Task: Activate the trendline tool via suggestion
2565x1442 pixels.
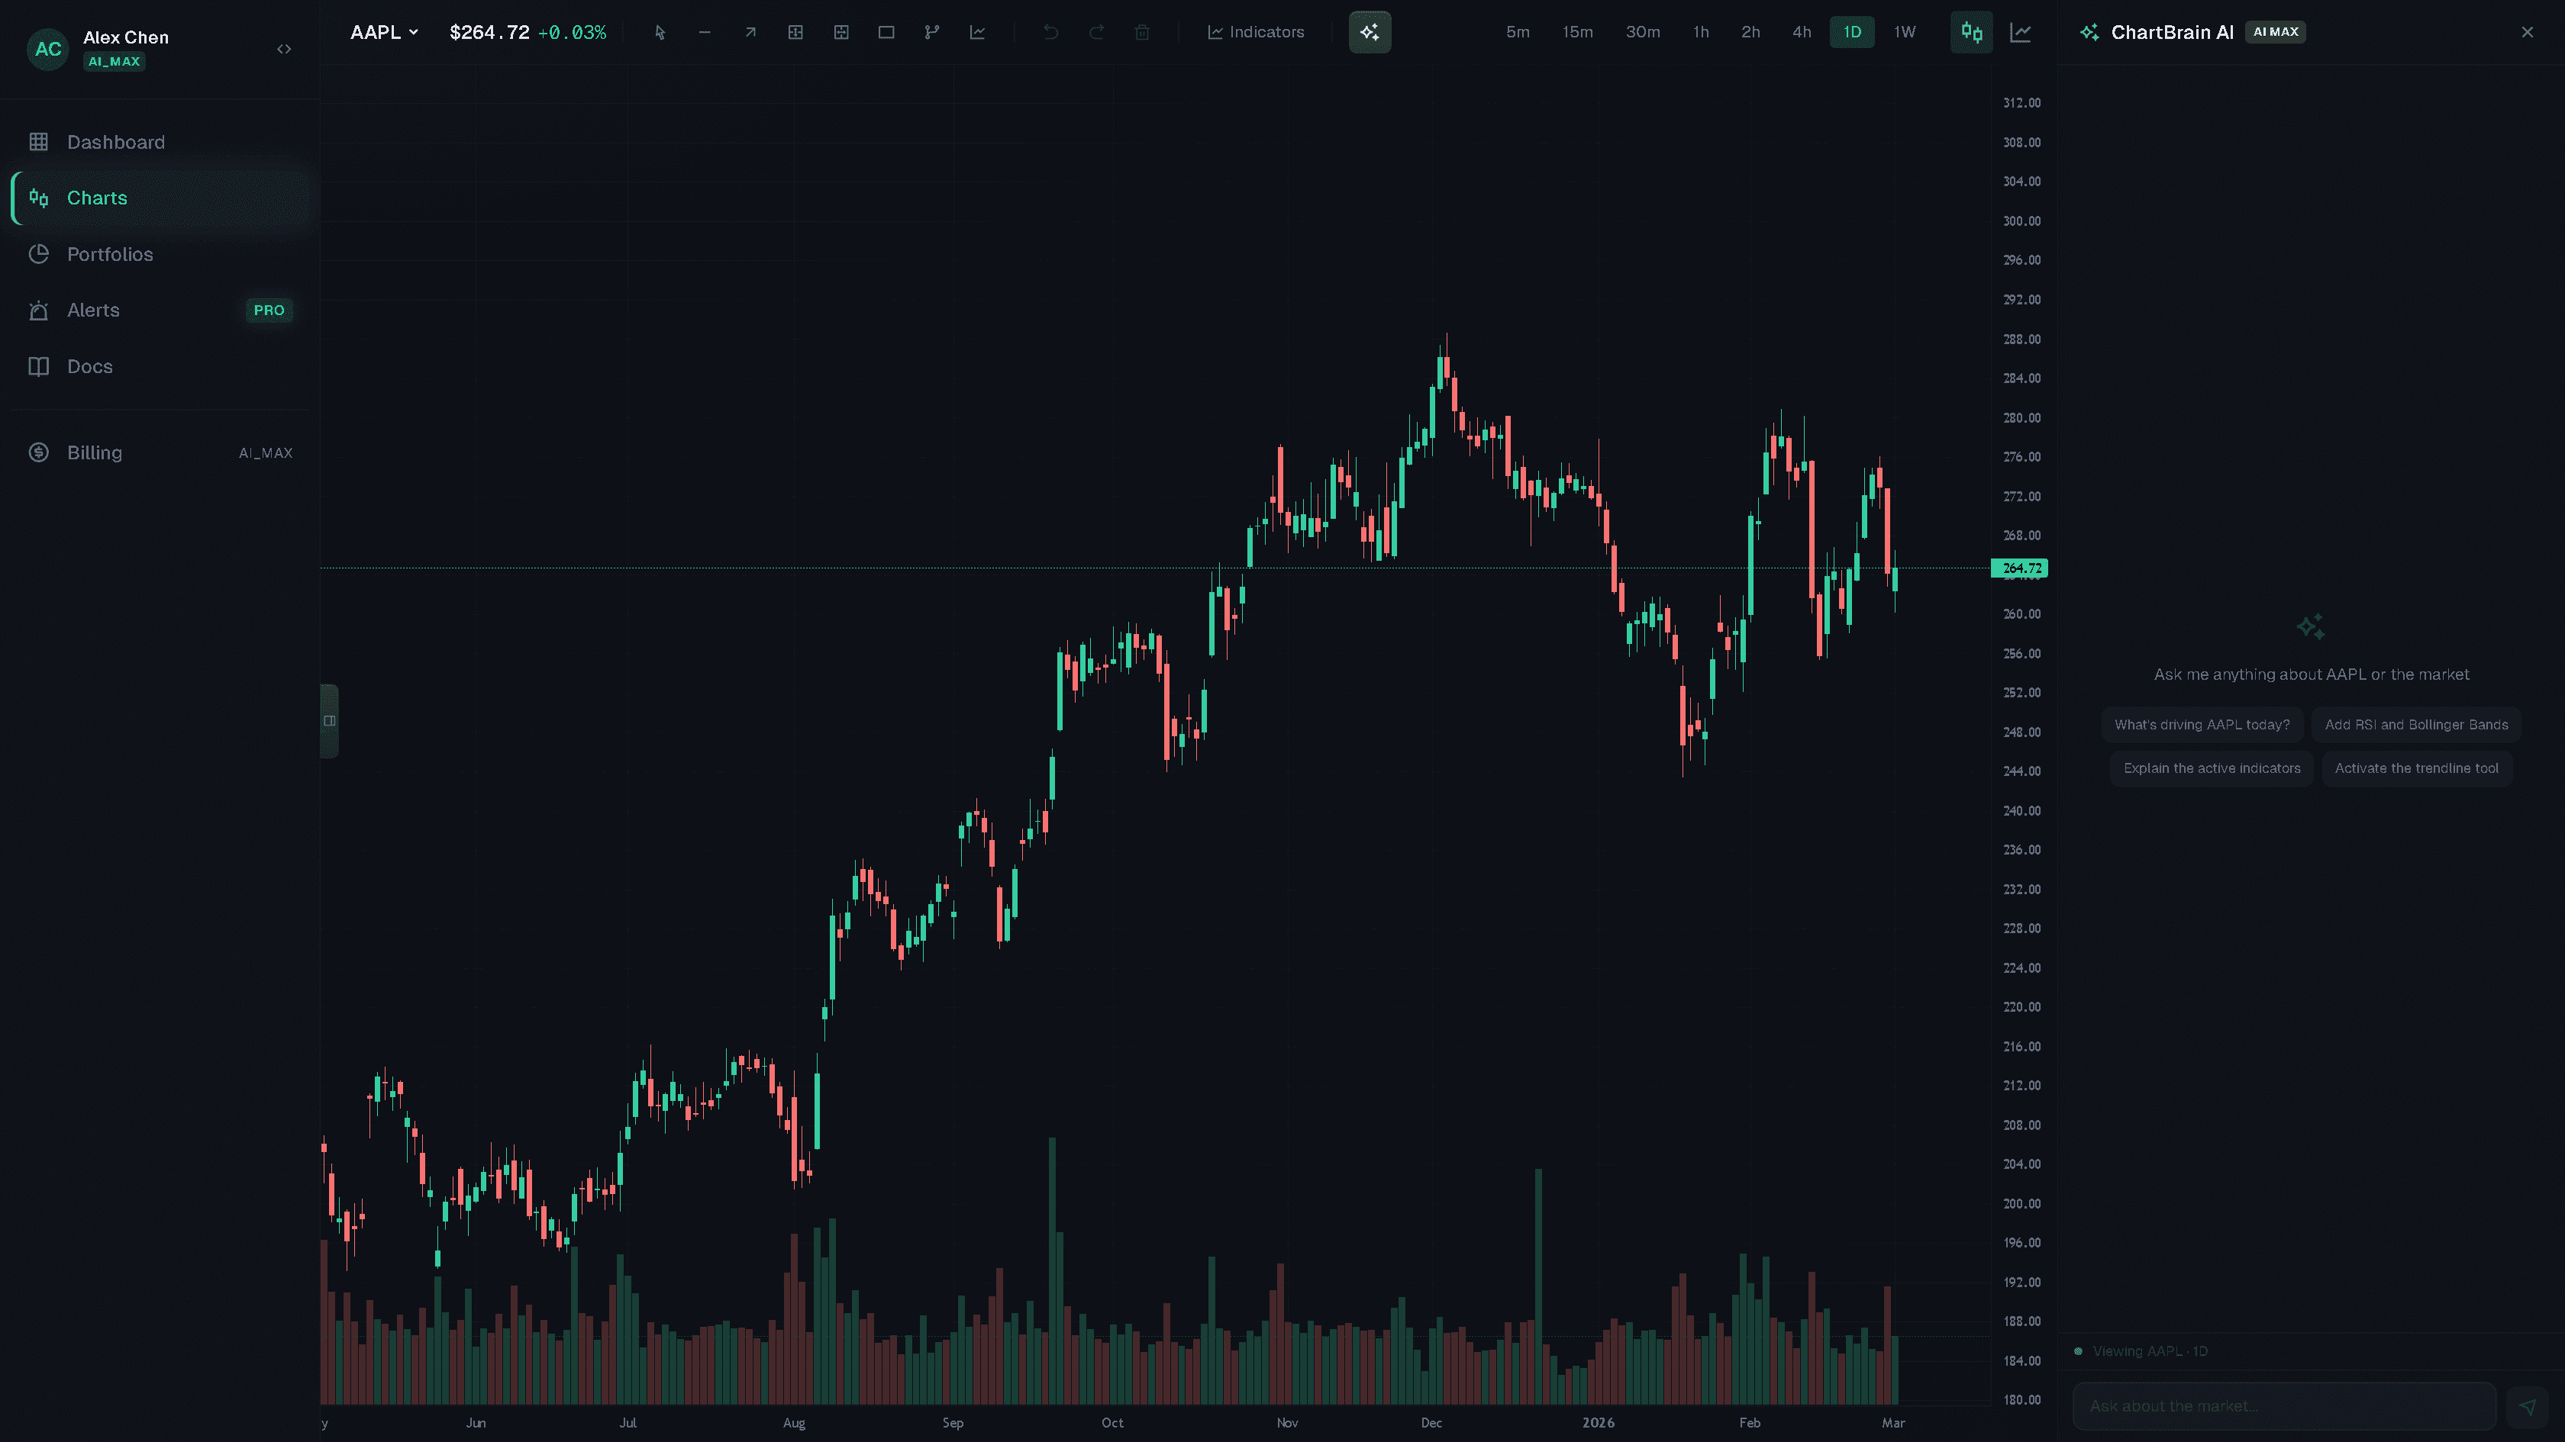Action: [2417, 768]
